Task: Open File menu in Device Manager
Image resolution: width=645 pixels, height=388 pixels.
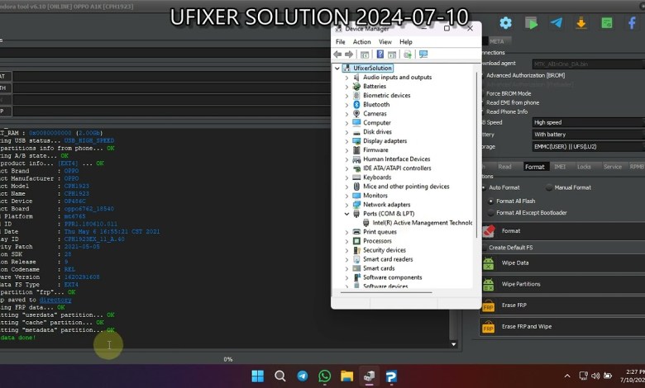Action: (340, 42)
